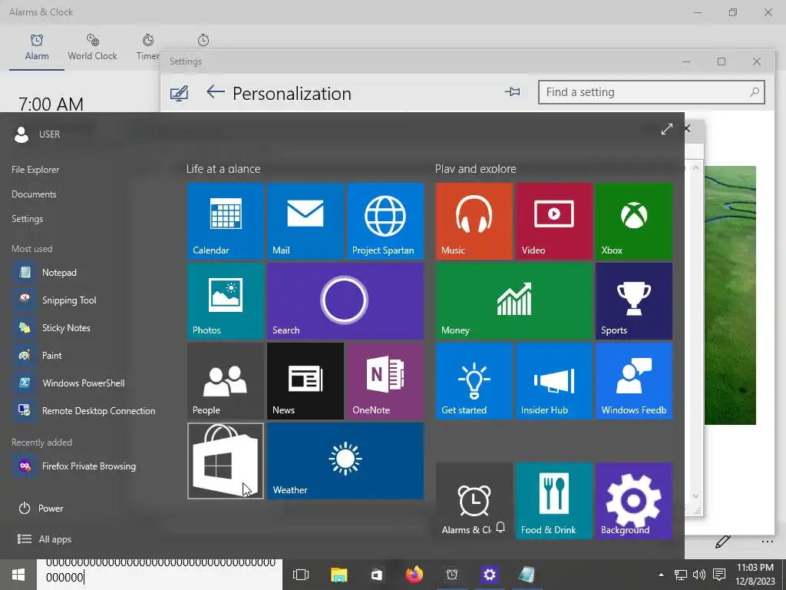Open the Get started tile
Image resolution: width=786 pixels, height=590 pixels.
click(474, 381)
